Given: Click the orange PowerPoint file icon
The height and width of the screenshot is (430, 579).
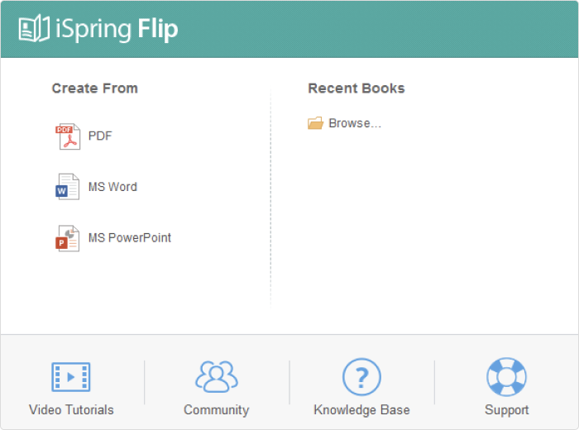Looking at the screenshot, I should [67, 238].
